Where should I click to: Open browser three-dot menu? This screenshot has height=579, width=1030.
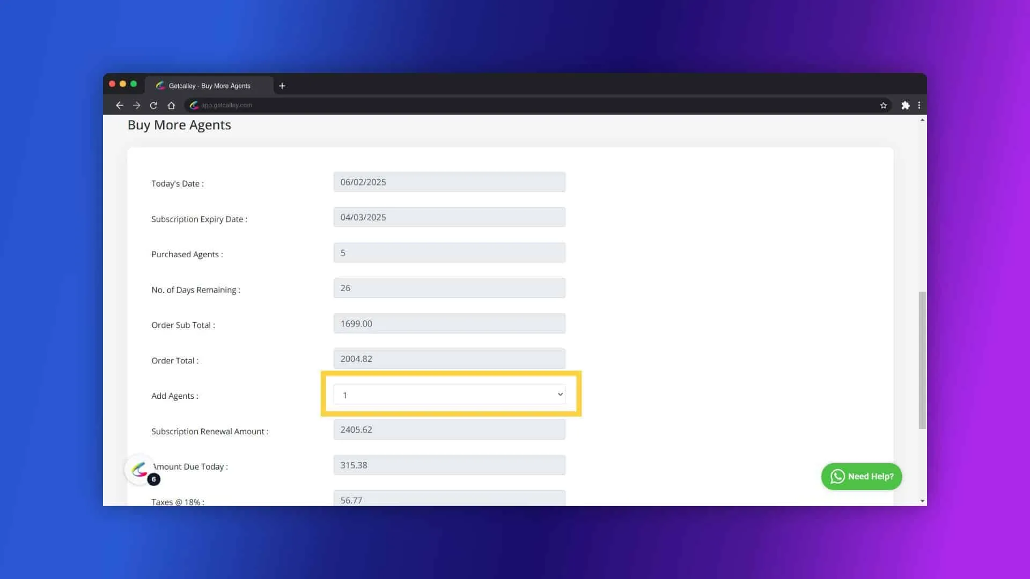point(919,106)
